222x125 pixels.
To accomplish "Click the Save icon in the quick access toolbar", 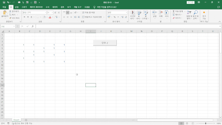I will 4,2.
